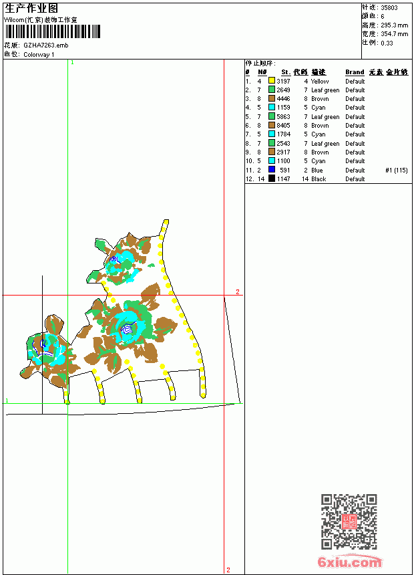Click the green guide marker 1 at top
Image resolution: width=414 pixels, height=575 pixels.
(x=72, y=63)
